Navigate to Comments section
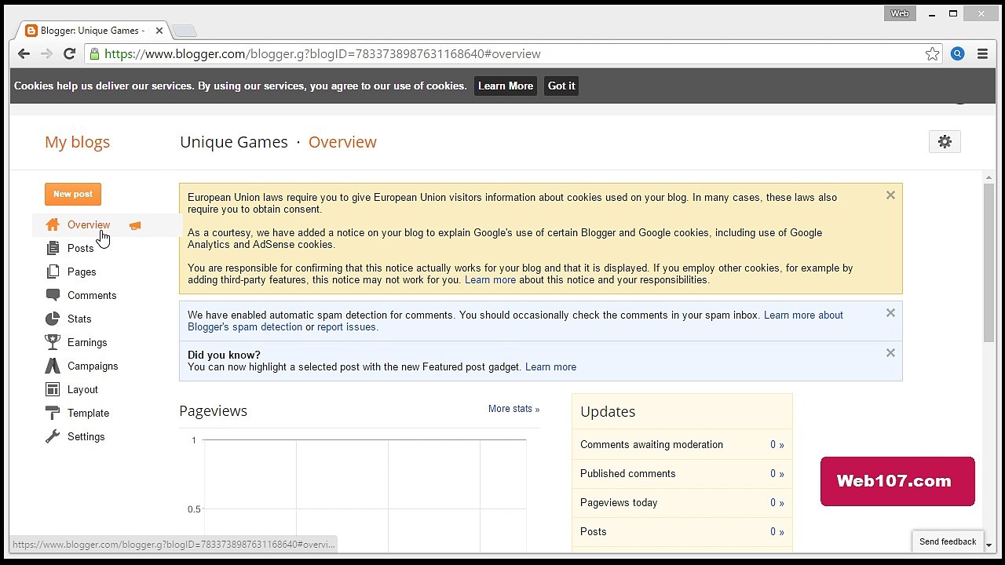This screenshot has width=1005, height=565. point(92,296)
